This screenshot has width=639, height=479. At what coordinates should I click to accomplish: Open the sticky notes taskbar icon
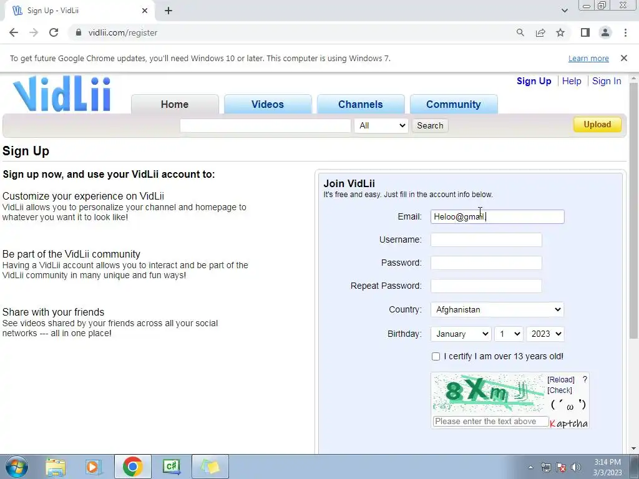click(210, 467)
